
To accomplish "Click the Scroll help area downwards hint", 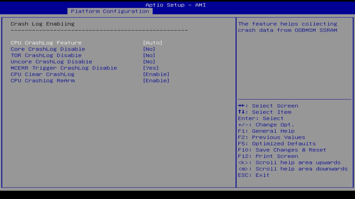I will 293,169.
